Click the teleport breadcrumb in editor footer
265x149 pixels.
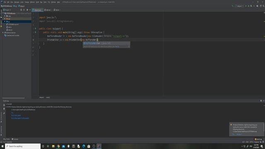tap(41, 98)
